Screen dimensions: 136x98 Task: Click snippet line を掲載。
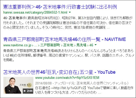coord(9,60)
